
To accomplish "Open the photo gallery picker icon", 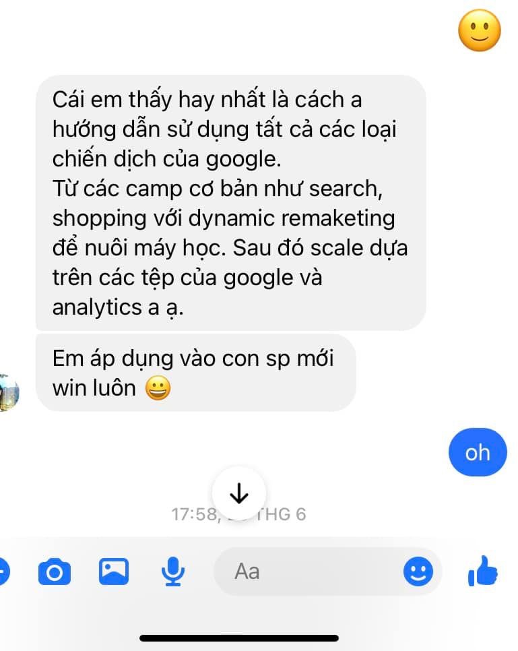I will click(113, 571).
